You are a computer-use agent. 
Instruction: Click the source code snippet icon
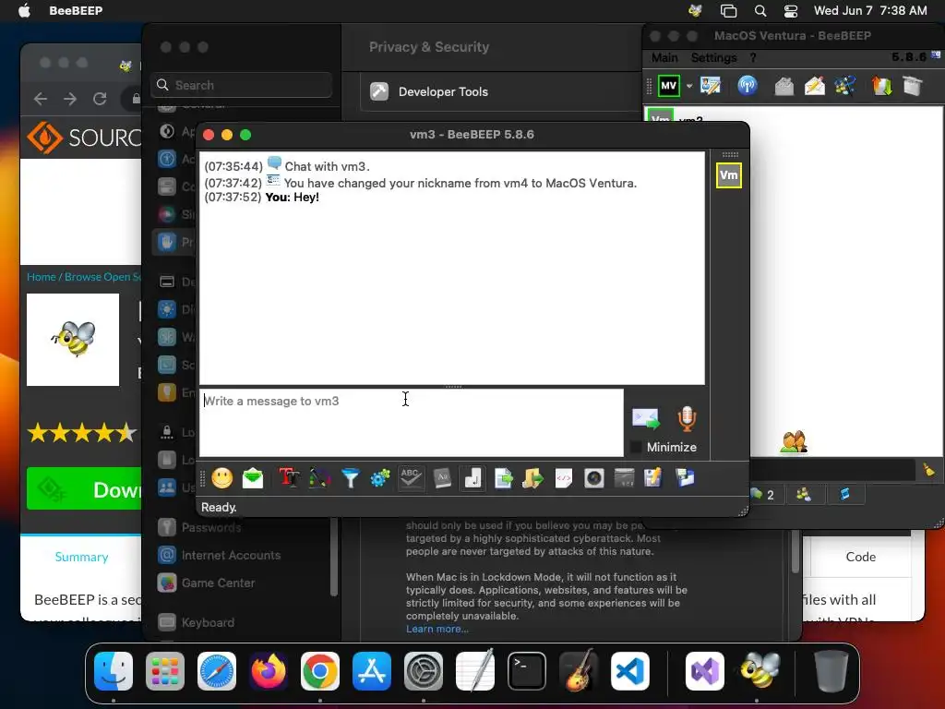click(564, 479)
